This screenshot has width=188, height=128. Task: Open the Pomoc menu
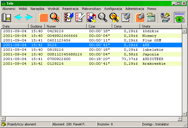click(x=152, y=9)
